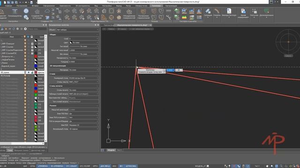Toggle оПРИВЯЗКА in status bar

coord(43,166)
